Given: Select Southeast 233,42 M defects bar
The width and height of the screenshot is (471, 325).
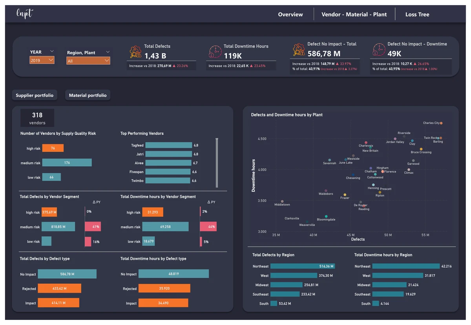Looking at the screenshot, I should click(x=285, y=294).
